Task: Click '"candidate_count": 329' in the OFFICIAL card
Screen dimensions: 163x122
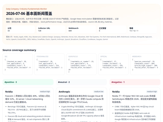Action: 113,66
